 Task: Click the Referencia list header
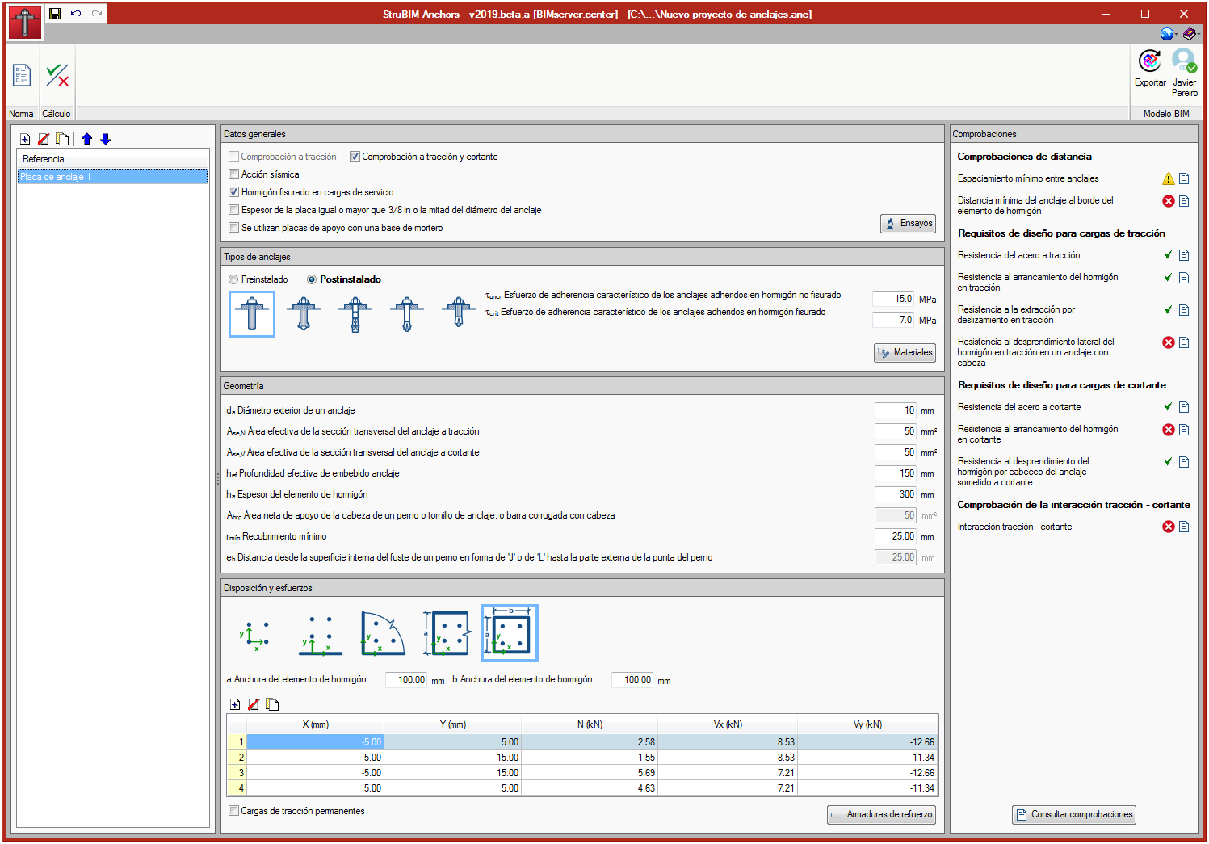(x=112, y=159)
